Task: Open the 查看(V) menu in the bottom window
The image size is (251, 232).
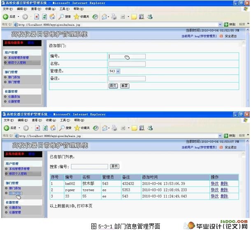Action: (36, 120)
